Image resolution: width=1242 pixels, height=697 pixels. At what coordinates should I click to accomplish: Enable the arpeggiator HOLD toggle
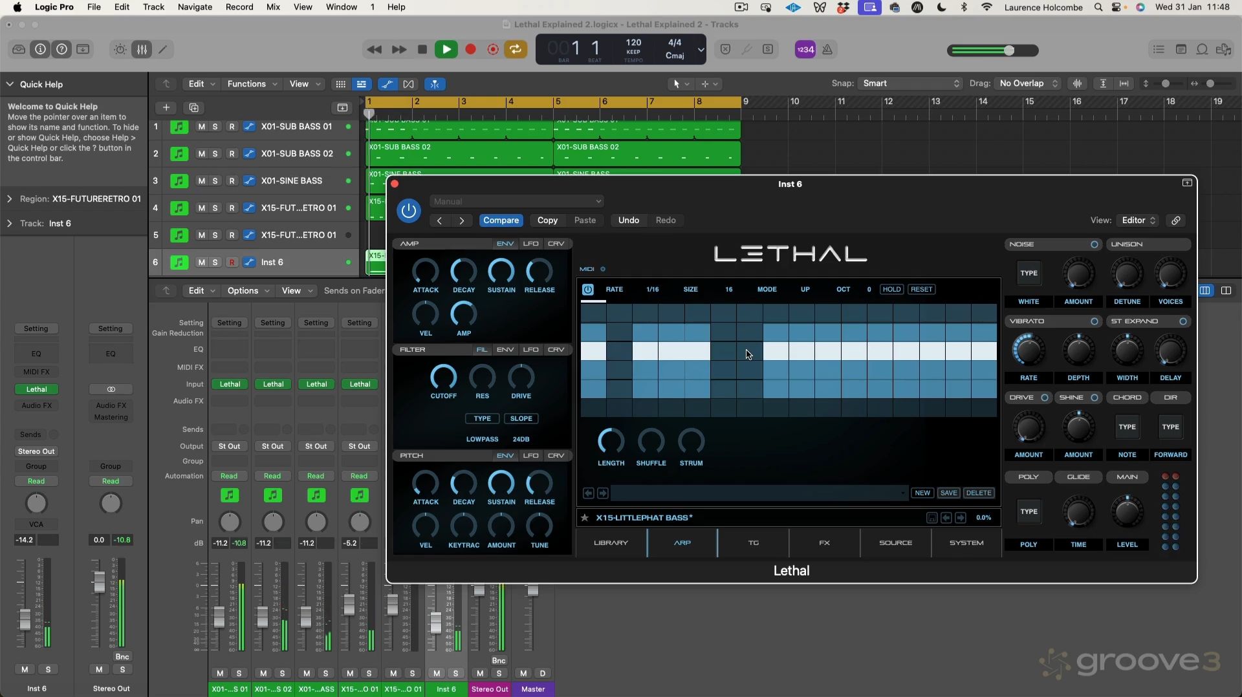click(891, 290)
